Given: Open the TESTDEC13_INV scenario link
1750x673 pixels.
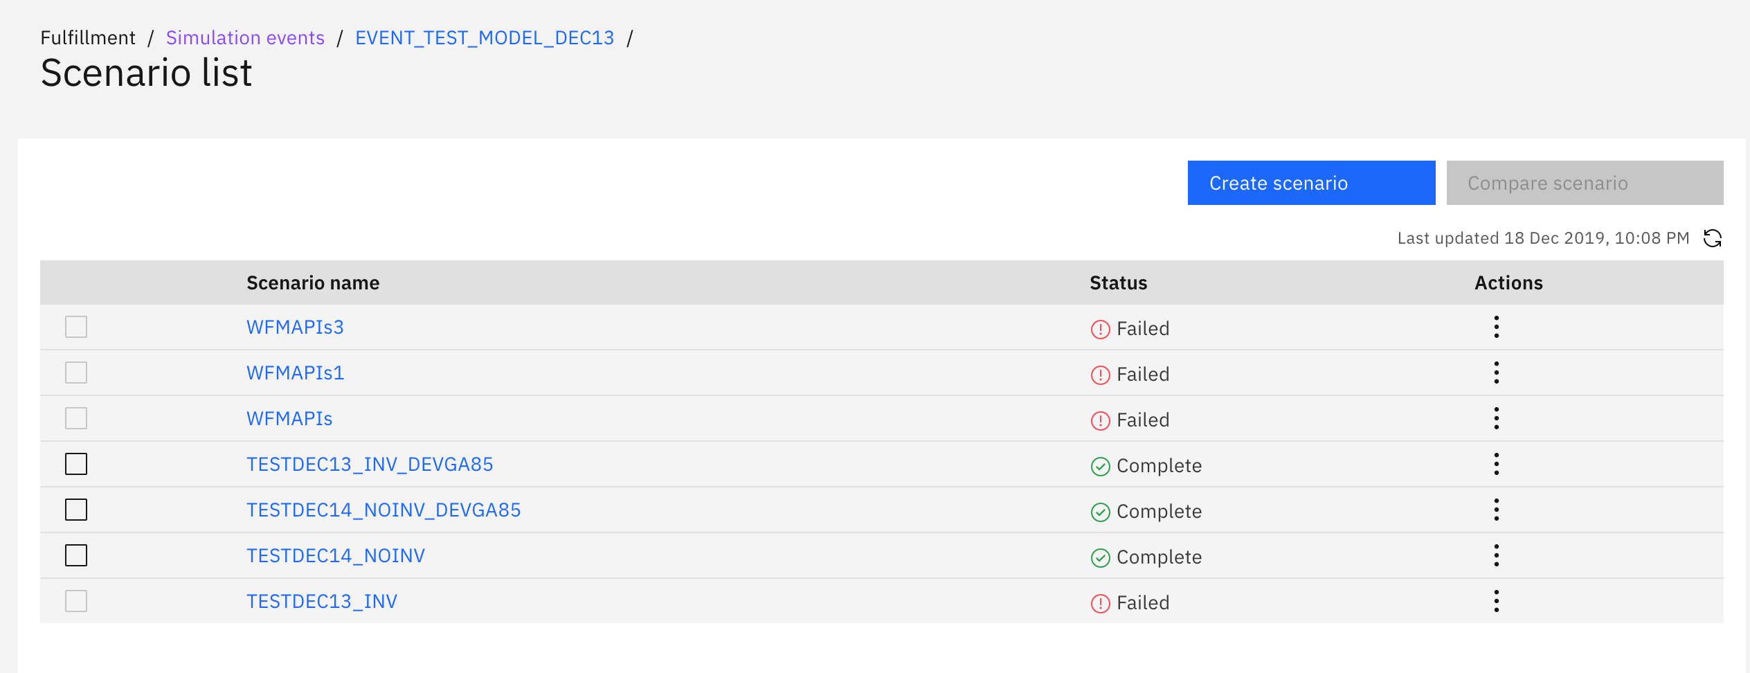Looking at the screenshot, I should coord(322,601).
